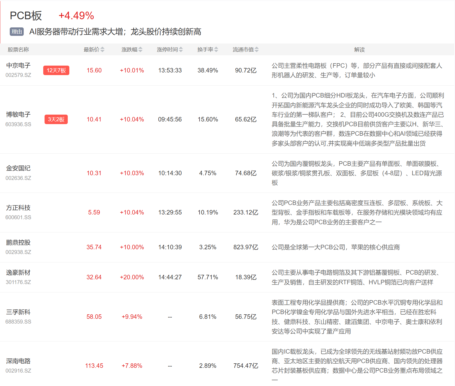The image size is (455, 386).
Task: Click the 3天2板 badge for 博敏电子
Action: tap(56, 119)
